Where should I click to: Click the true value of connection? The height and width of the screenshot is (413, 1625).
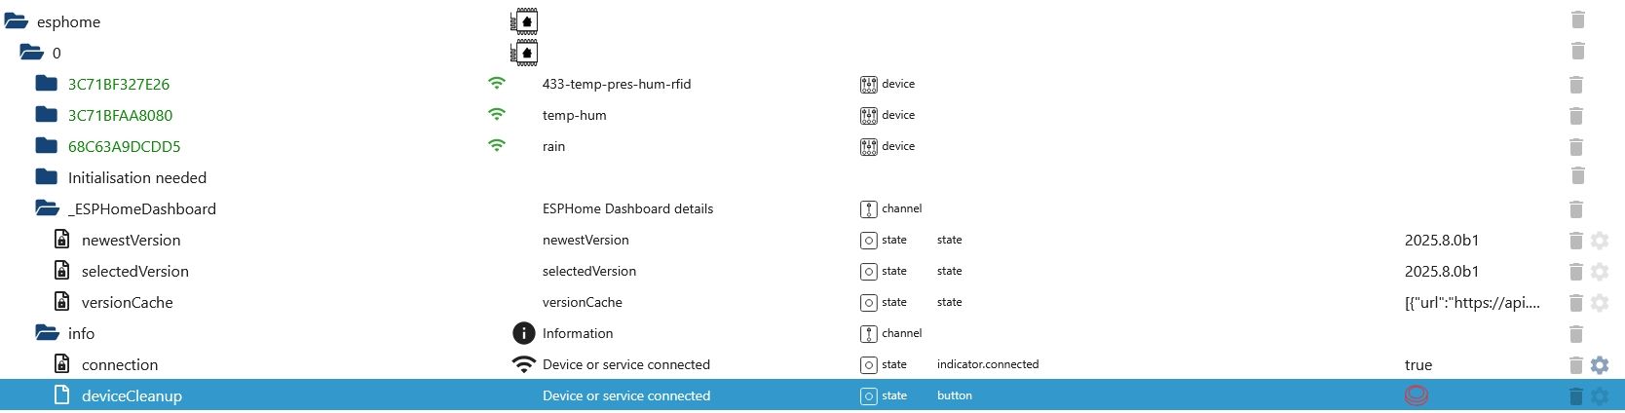(x=1417, y=365)
